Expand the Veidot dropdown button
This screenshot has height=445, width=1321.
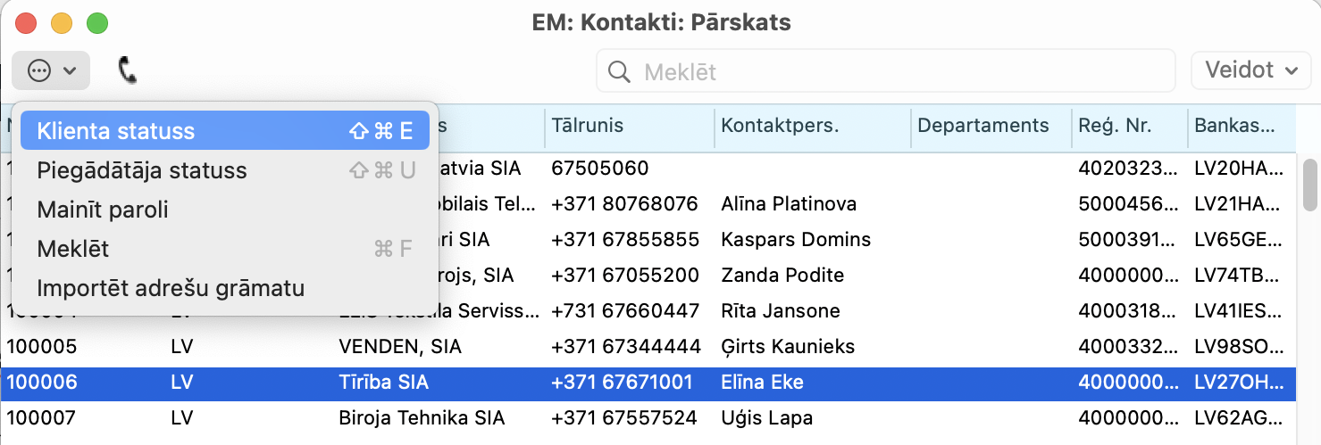click(x=1250, y=70)
